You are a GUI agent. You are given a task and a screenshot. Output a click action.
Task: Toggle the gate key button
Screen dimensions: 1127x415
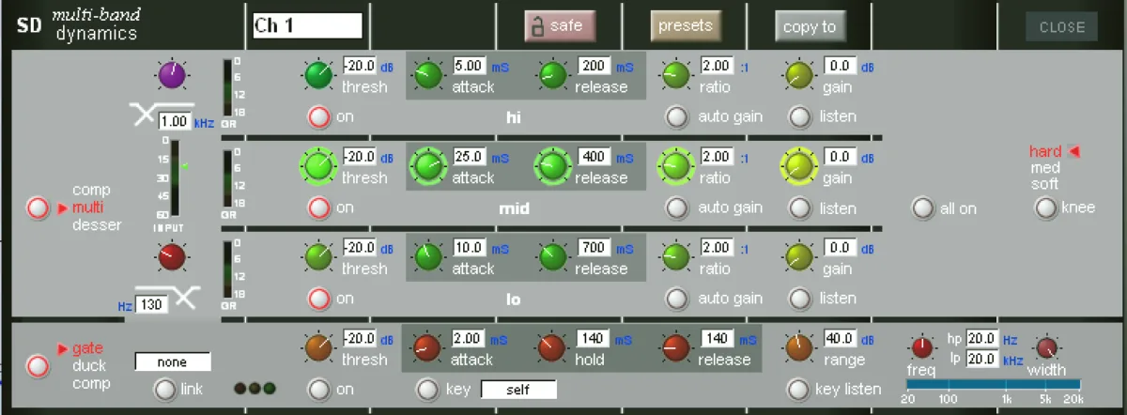point(428,389)
